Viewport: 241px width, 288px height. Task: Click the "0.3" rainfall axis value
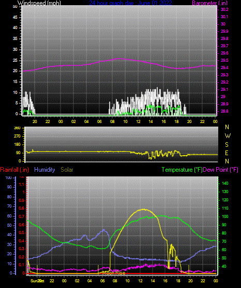tap(22, 249)
